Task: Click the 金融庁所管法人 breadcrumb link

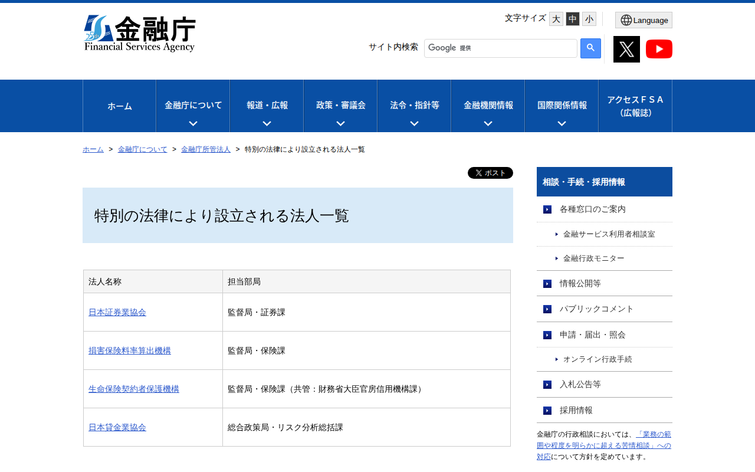Action: [x=206, y=149]
